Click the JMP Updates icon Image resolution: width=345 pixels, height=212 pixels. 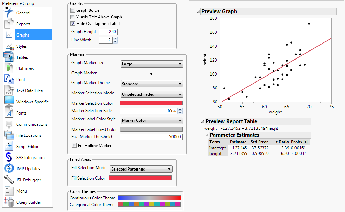pos(9,168)
